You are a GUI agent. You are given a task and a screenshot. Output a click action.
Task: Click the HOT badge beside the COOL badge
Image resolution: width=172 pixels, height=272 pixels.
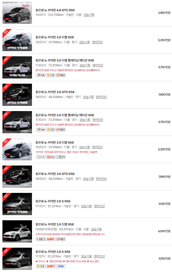[x=51, y=266]
